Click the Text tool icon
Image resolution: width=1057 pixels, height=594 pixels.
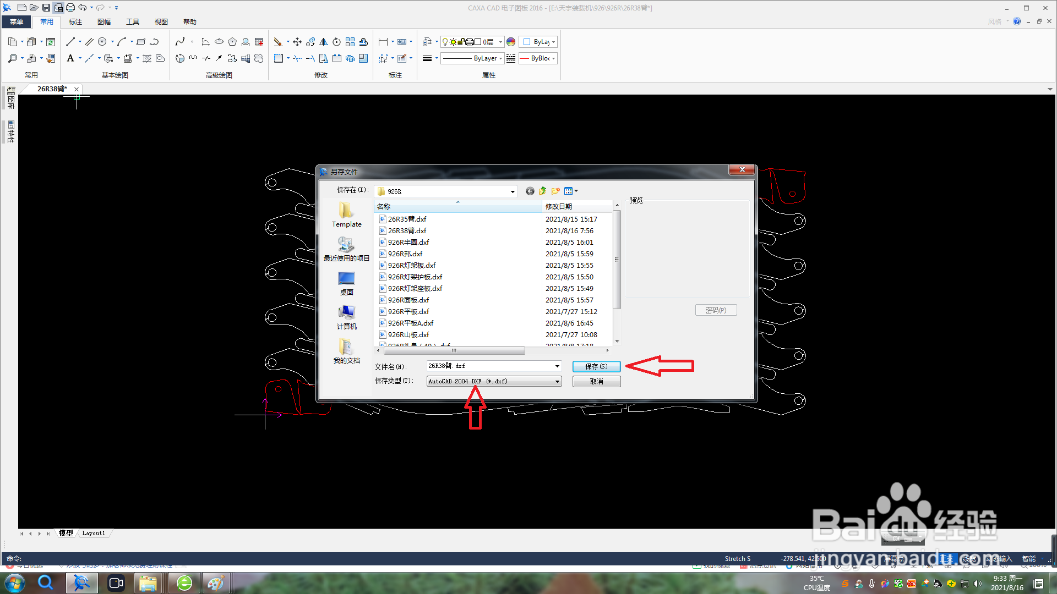pyautogui.click(x=70, y=58)
